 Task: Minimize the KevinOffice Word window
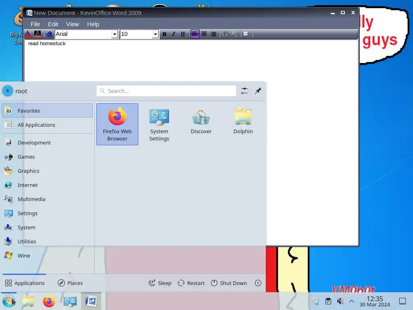pyautogui.click(x=333, y=13)
